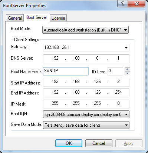Click IP Mask third octet 255
This screenshot has width=148, height=153.
(97, 103)
